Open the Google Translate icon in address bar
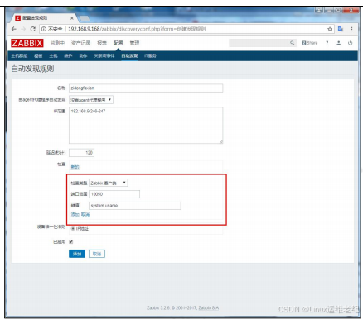The height and width of the screenshot is (319, 363). [341, 29]
